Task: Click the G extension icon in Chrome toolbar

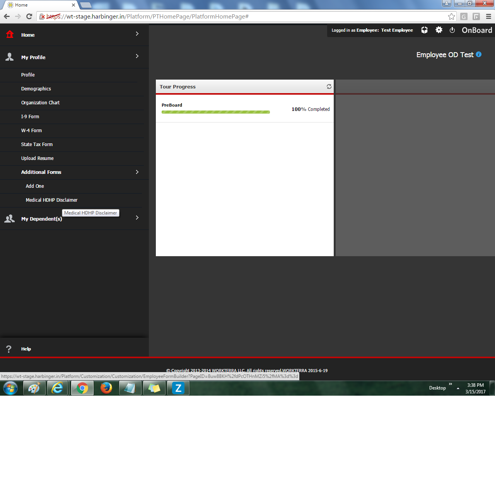Action: click(x=464, y=16)
